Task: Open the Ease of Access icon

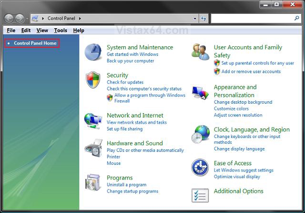Action: pyautogui.click(x=200, y=168)
